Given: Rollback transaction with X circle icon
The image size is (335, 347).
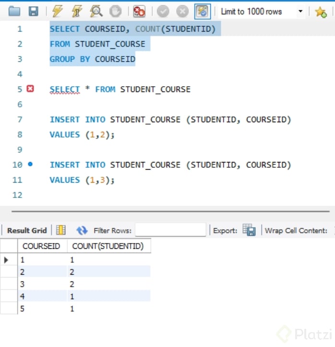Looking at the screenshot, I should click(182, 12).
